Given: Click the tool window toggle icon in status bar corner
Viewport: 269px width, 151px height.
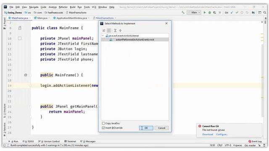Looking at the screenshot, I should tap(5, 146).
